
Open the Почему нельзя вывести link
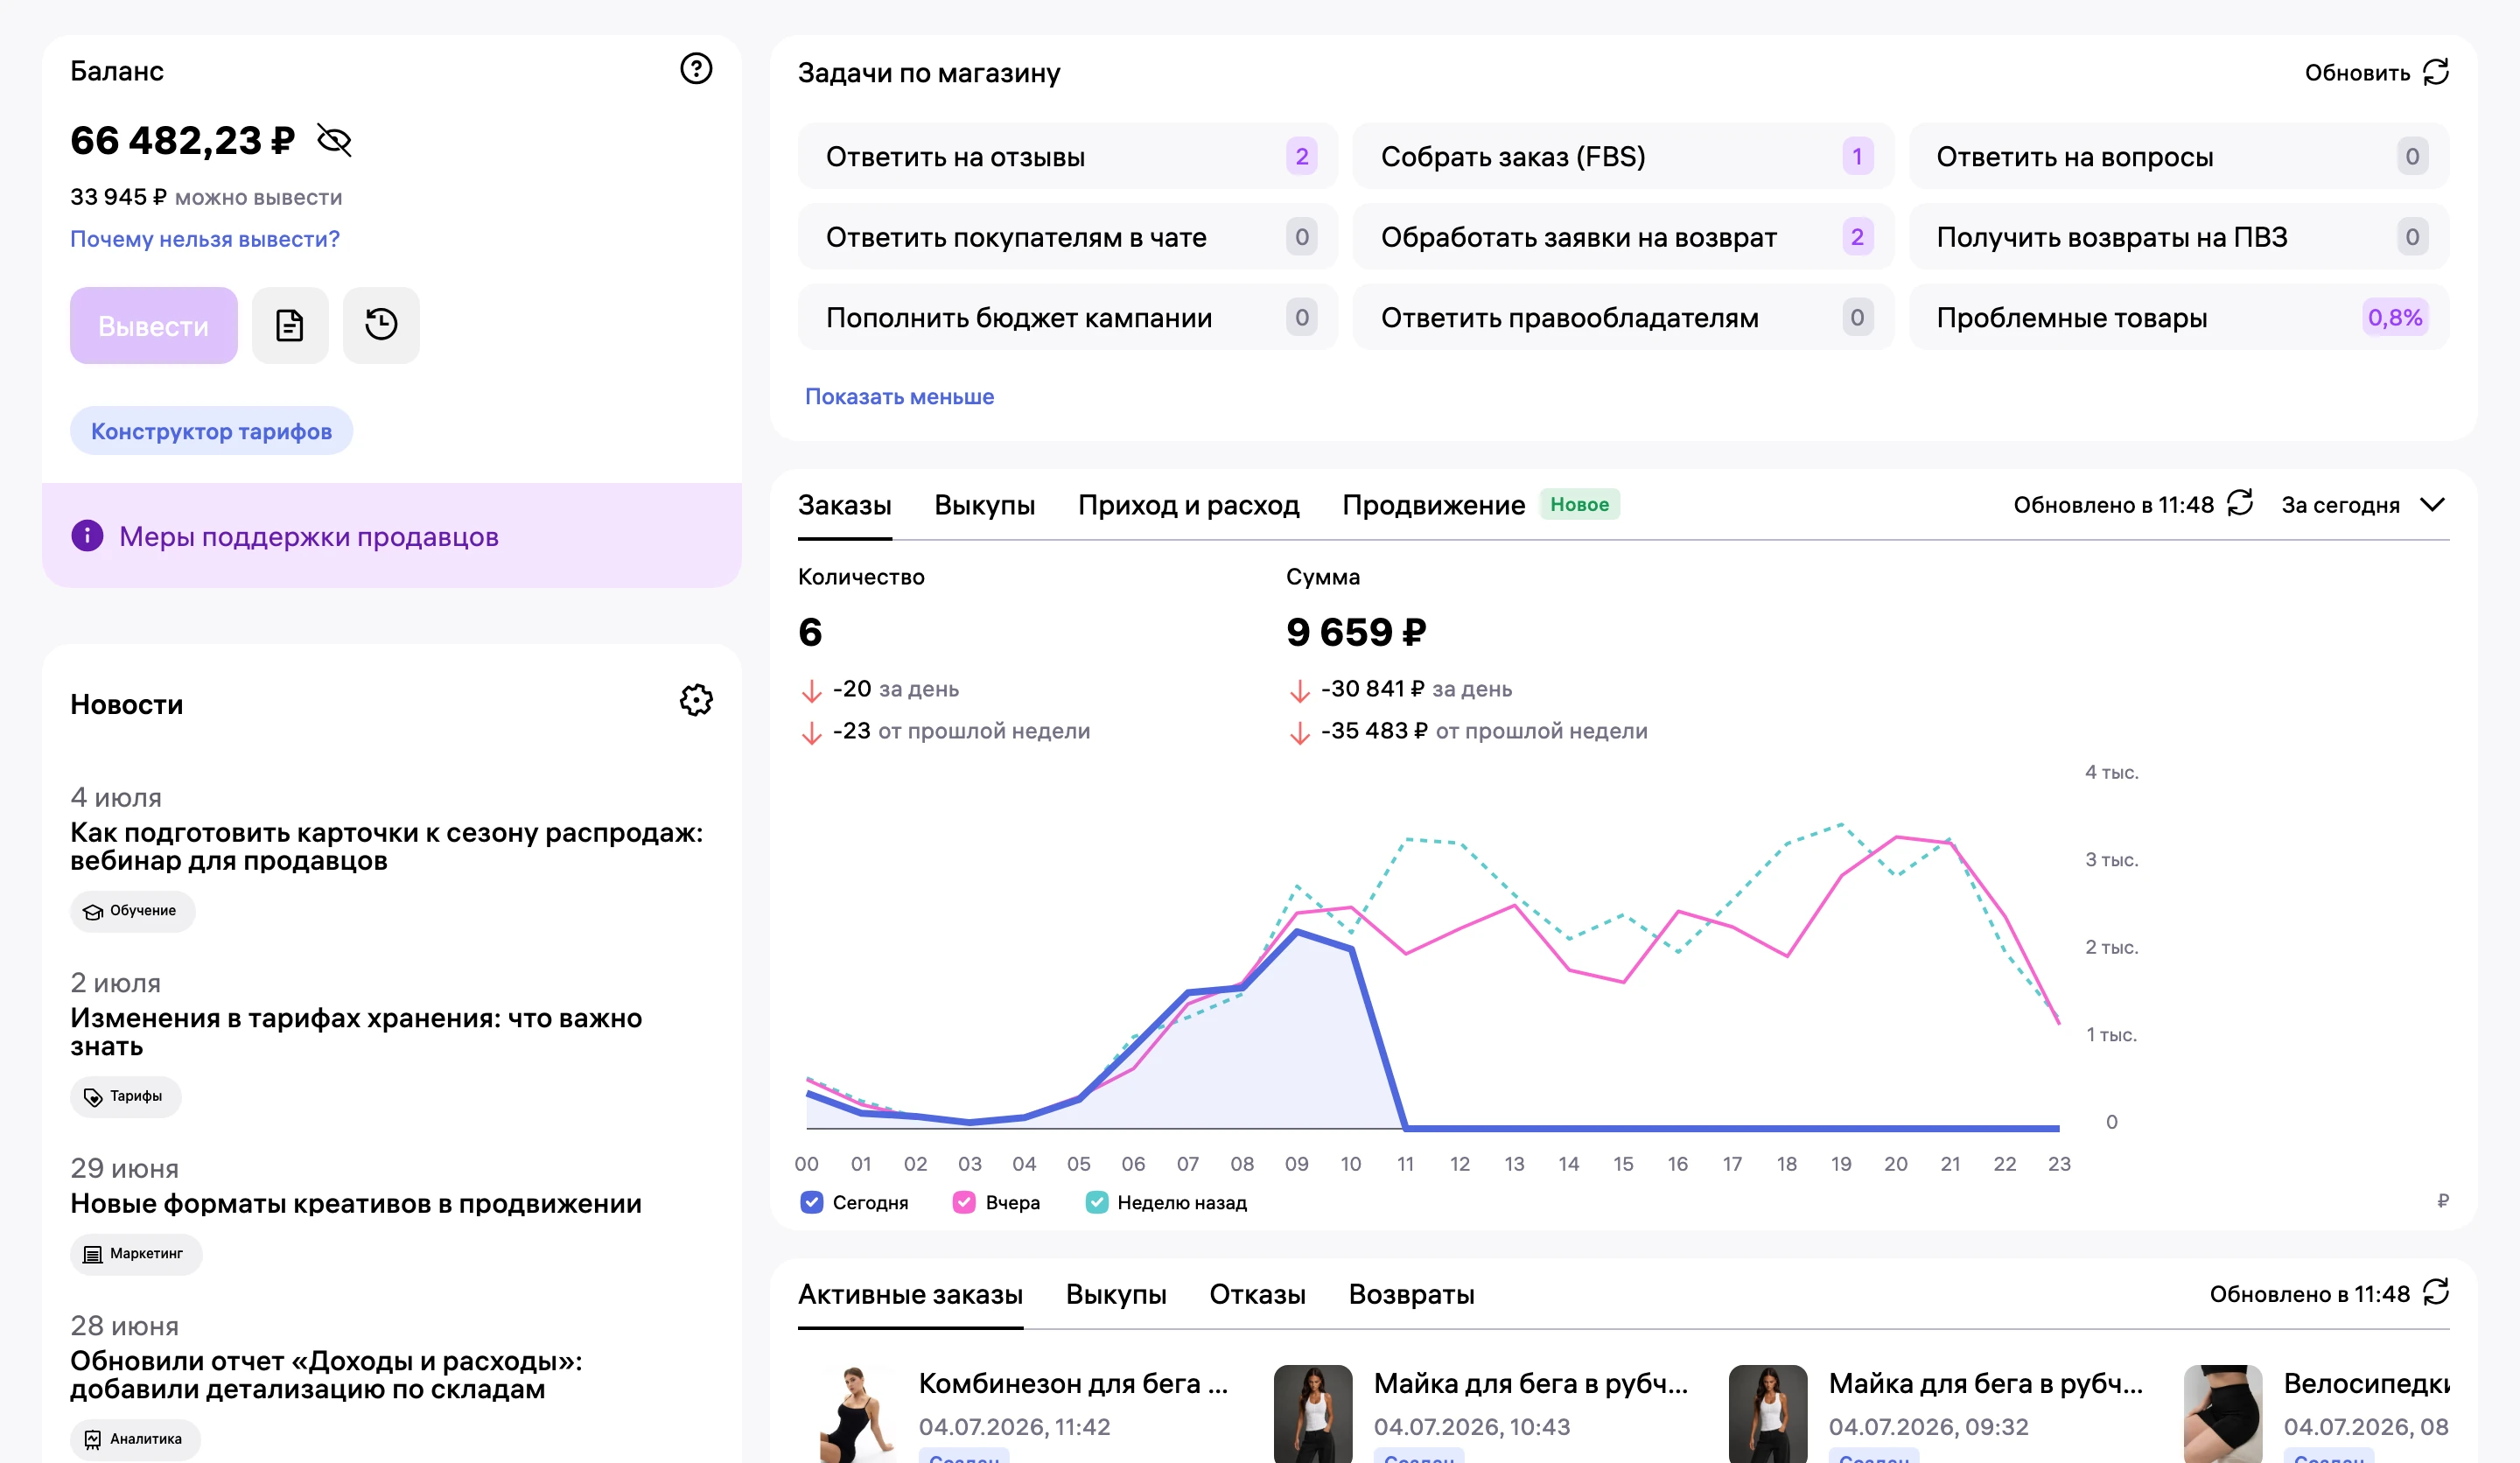[205, 239]
